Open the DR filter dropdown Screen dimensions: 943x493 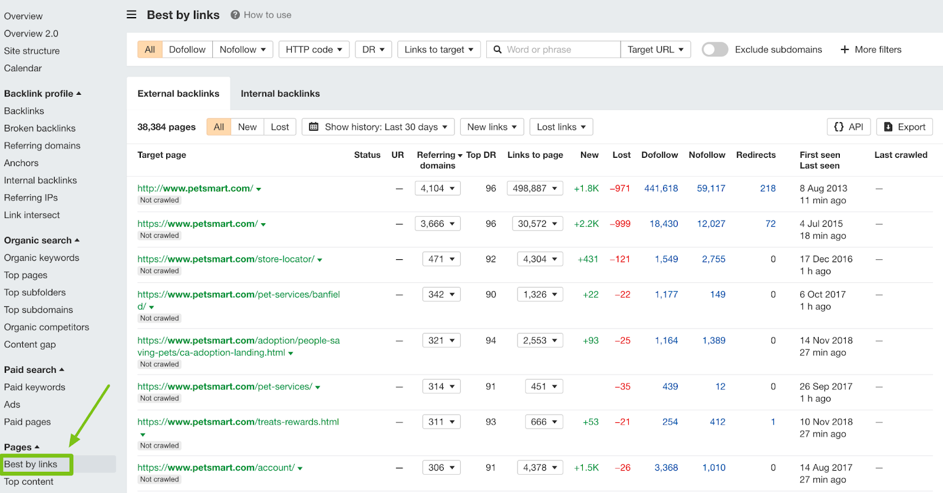click(374, 49)
